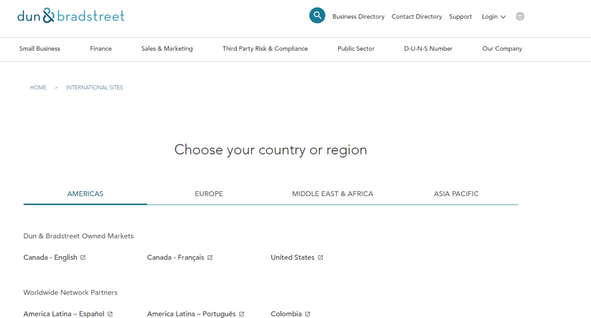Click external-link icon beside Colombia
Viewport: 591px width, 318px height.
308,314
